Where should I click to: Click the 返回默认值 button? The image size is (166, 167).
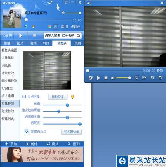pyautogui.click(x=71, y=132)
